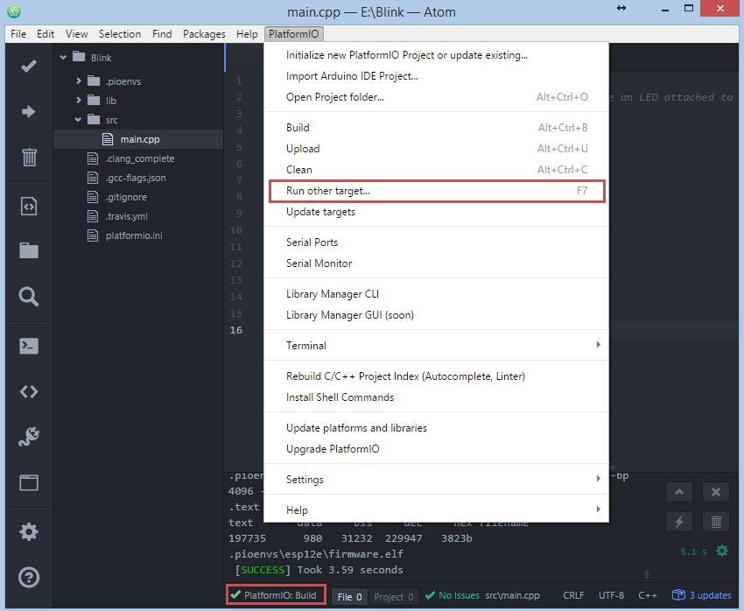Screen dimensions: 744x611
Task: Click the search magnifier icon in left toolbar
Action: [x=29, y=297]
